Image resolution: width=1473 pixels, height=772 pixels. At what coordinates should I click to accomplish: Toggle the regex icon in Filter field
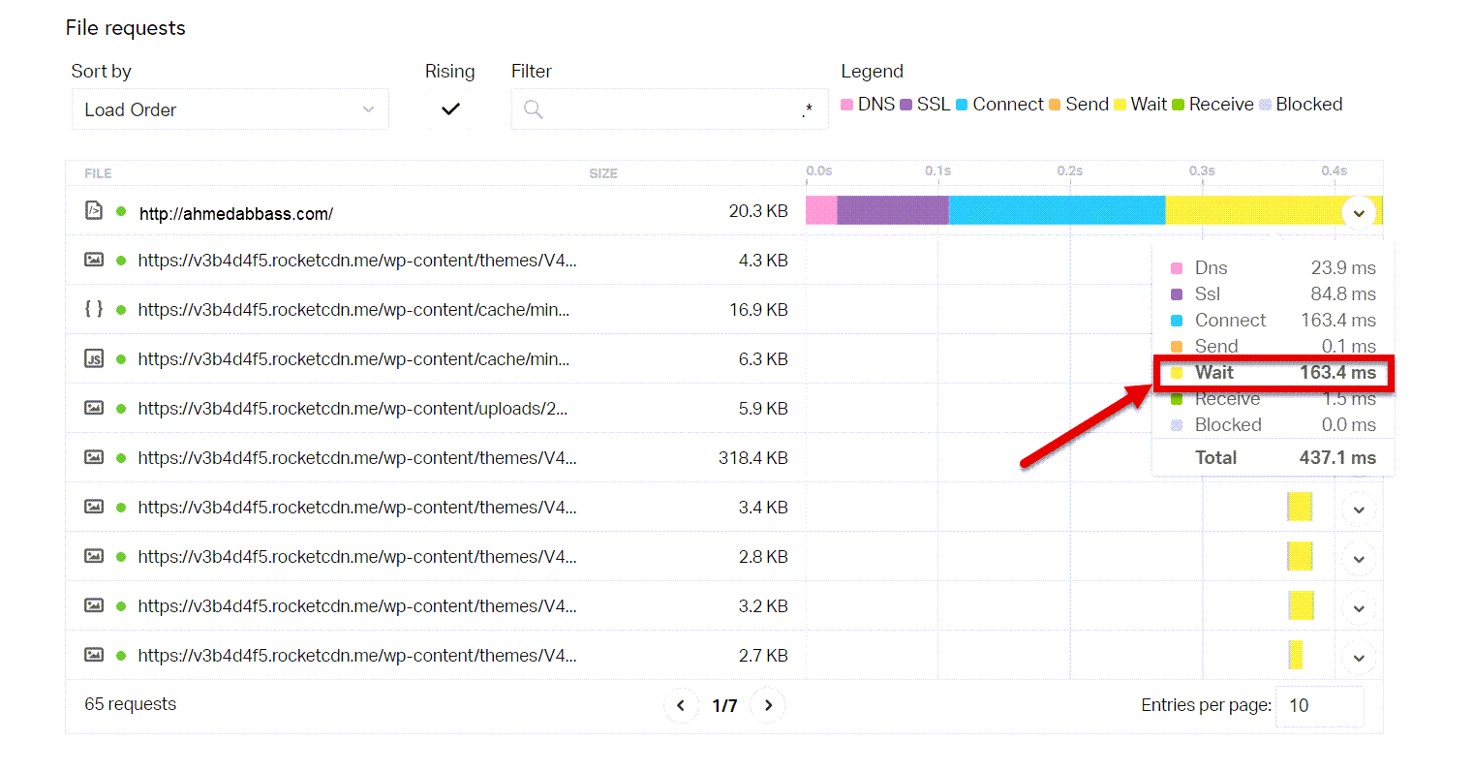(x=808, y=110)
